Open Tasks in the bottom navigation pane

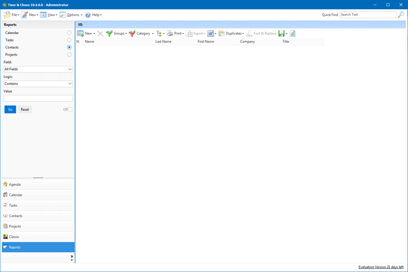38,205
